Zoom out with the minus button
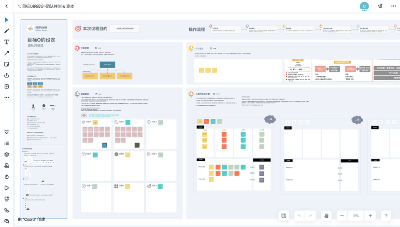 (342, 216)
